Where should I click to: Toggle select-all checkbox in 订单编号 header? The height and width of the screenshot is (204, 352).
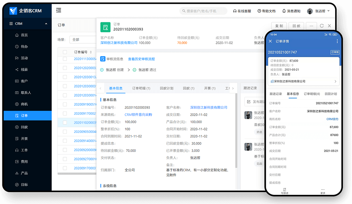[65, 52]
